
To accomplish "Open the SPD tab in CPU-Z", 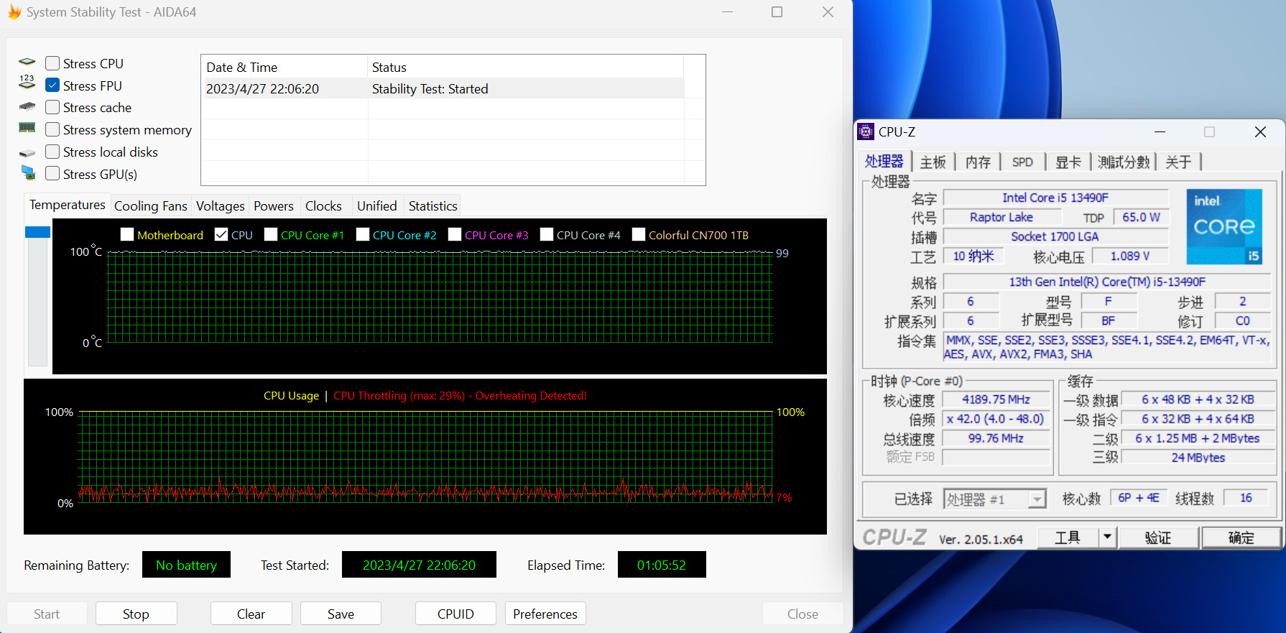I will tap(1022, 162).
